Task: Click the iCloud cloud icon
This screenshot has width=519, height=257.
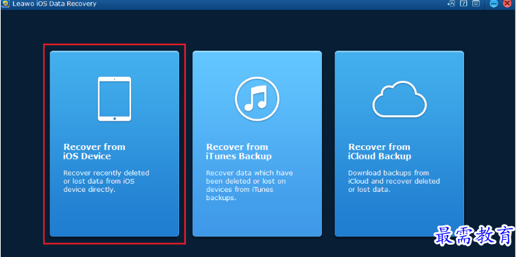Action: [399, 99]
